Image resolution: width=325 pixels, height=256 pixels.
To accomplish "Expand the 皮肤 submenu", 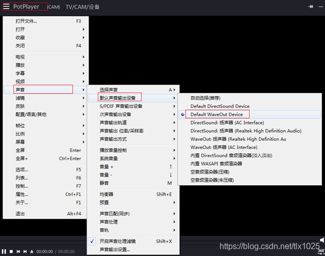I will 45,106.
